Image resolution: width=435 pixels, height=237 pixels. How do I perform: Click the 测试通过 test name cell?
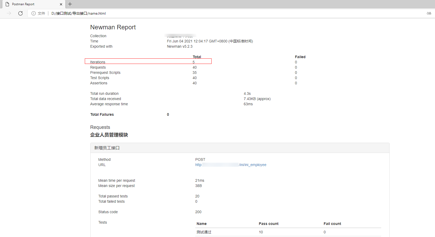point(204,232)
